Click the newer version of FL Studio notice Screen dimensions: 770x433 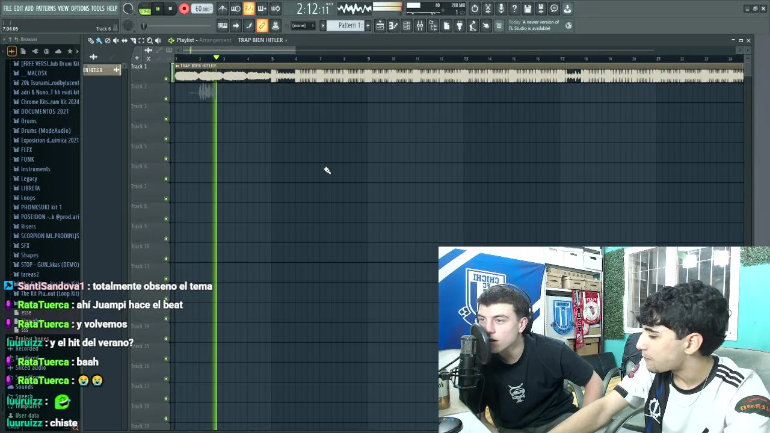click(534, 25)
